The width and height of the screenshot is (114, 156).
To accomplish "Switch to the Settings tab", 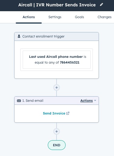I will pos(55,17).
